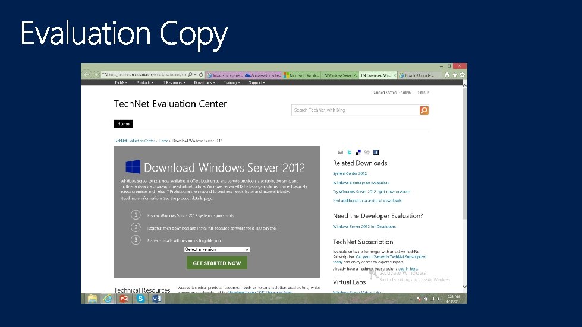Open the Select a version dropdown
This screenshot has height=327, width=582.
(x=217, y=250)
